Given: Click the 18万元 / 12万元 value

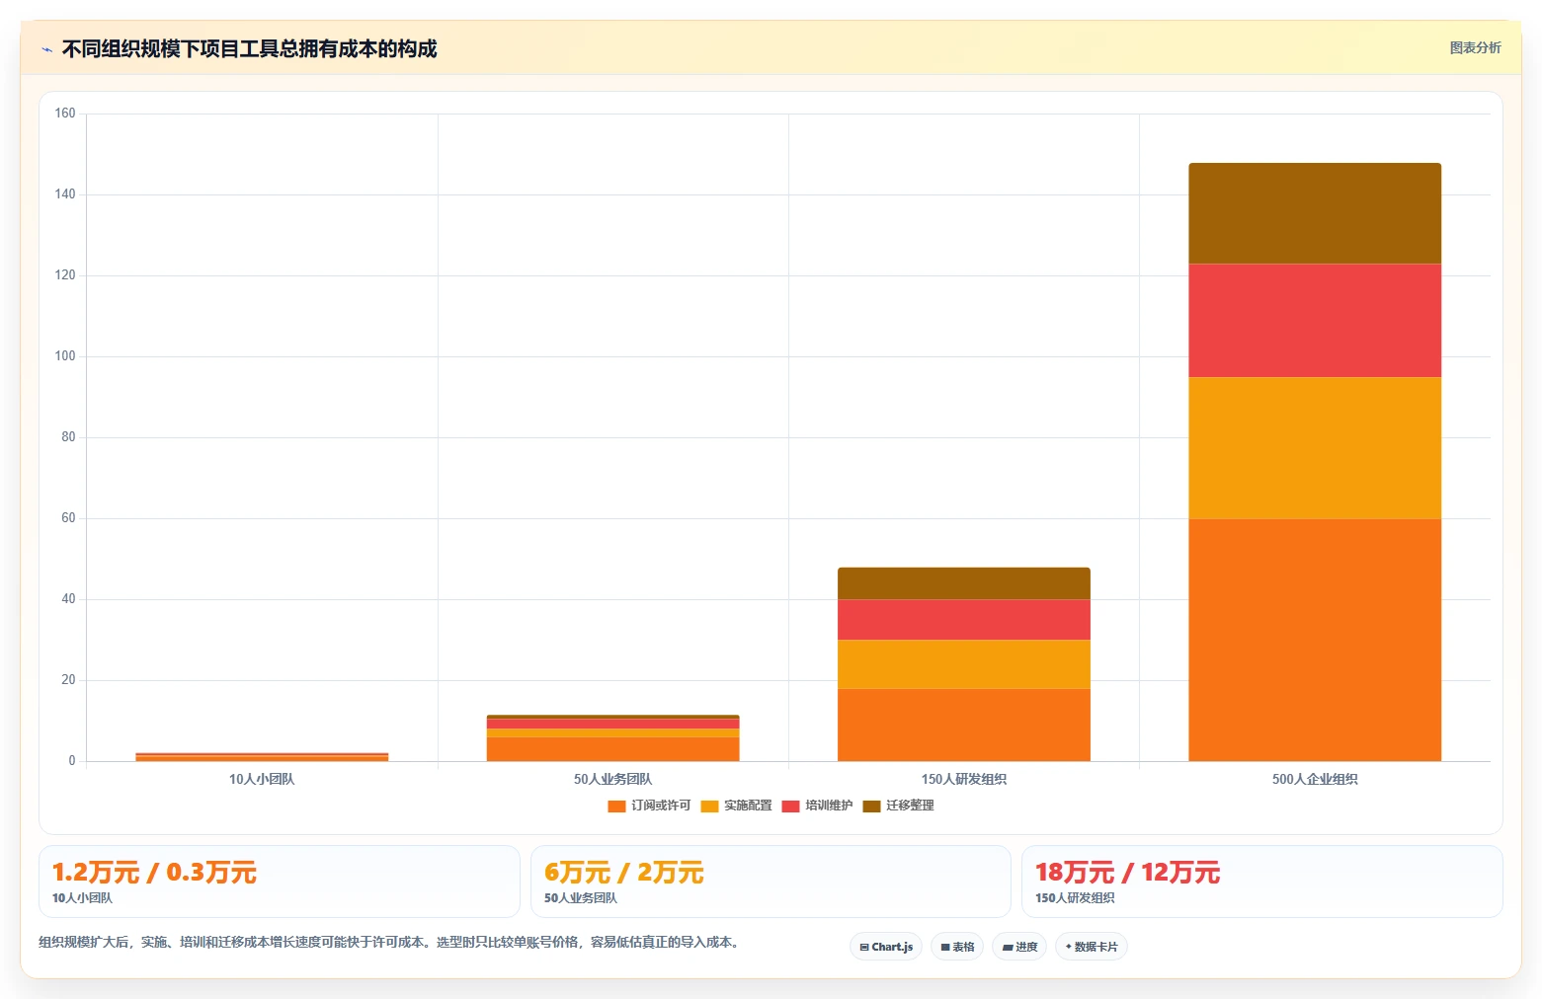Looking at the screenshot, I should click(1127, 873).
